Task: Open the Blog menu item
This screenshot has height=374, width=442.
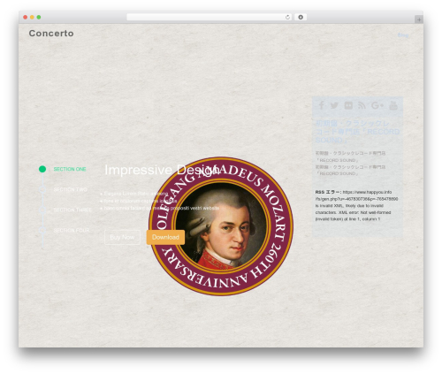Action: pyautogui.click(x=403, y=35)
